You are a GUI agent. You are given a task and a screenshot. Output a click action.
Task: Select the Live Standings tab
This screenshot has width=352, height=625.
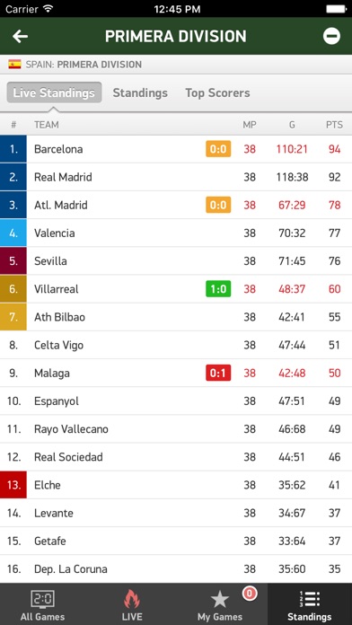pos(54,92)
